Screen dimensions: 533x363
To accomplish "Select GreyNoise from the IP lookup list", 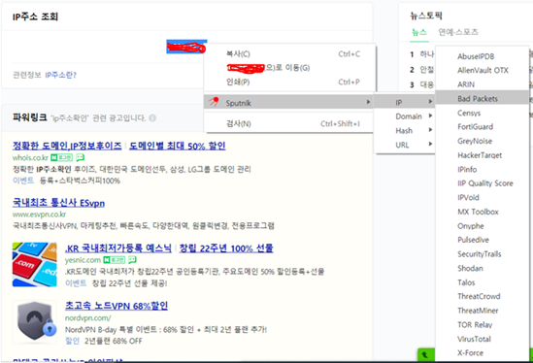I will point(482,141).
